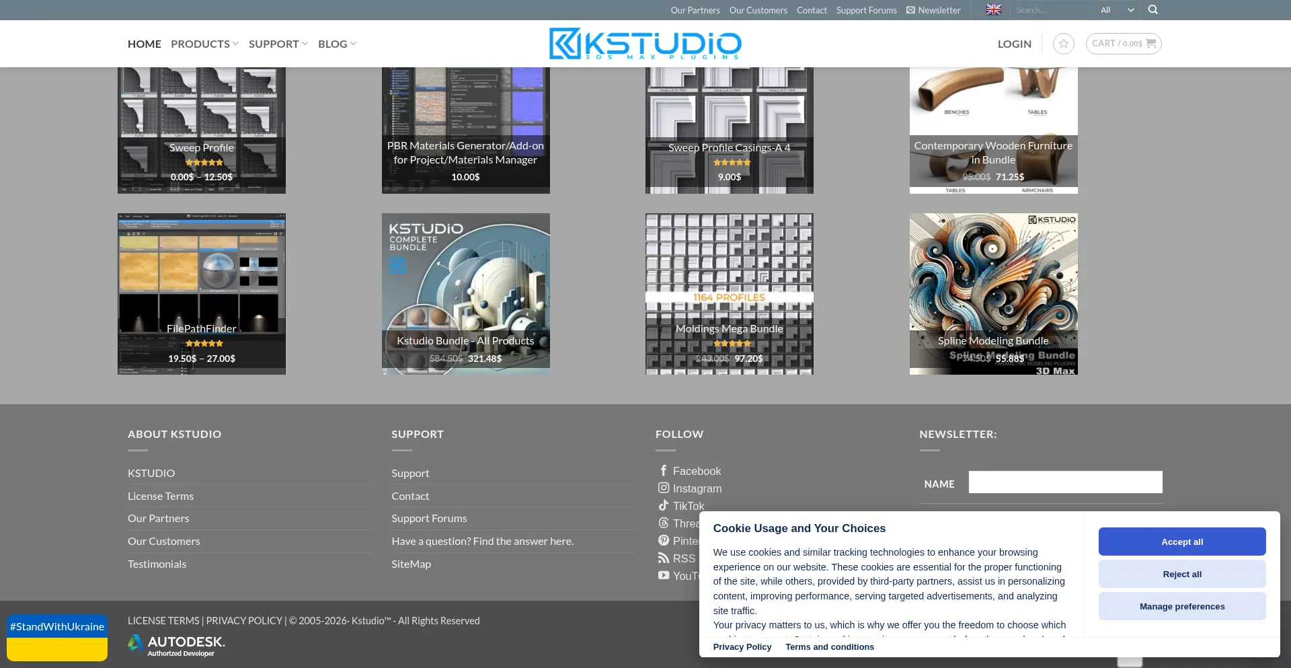Click LICENSE TERMS in bottom copyright bar
Image resolution: width=1291 pixels, height=668 pixels.
click(x=163, y=621)
